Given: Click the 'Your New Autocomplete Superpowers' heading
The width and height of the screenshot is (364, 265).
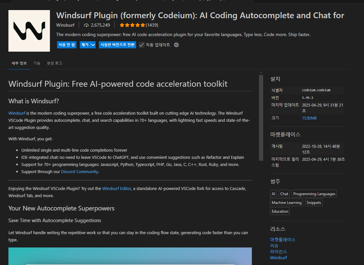Looking at the screenshot, I should coord(61,208).
